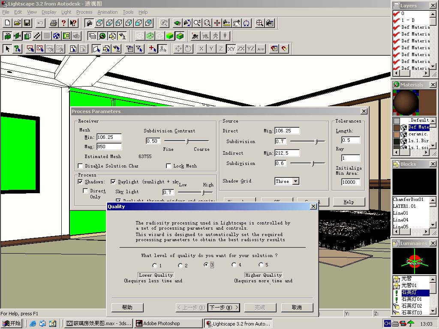Open the Light menu
The height and width of the screenshot is (329, 439).
[x=66, y=12]
